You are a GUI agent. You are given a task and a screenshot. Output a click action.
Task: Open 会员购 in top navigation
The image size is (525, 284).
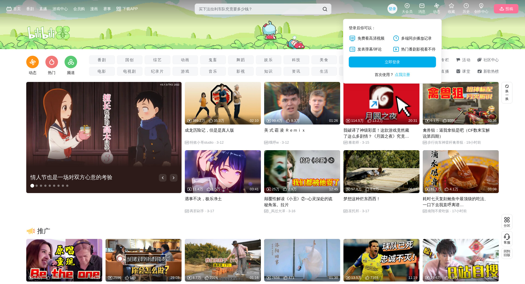(79, 9)
